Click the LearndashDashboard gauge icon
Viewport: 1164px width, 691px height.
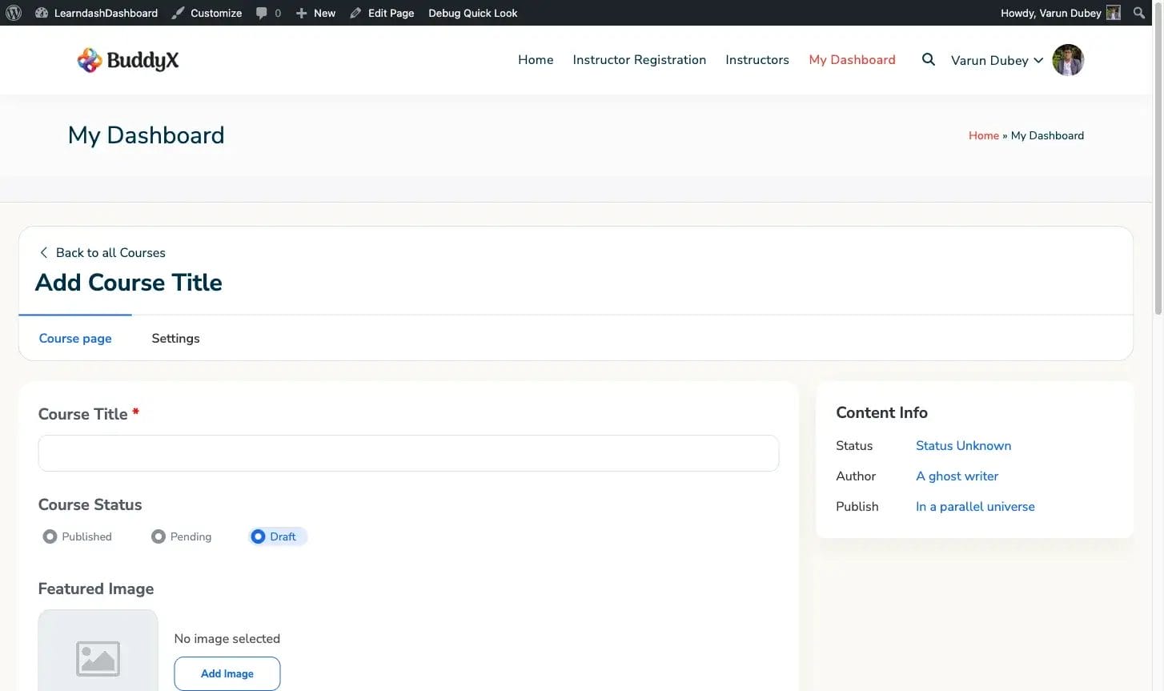[42, 13]
